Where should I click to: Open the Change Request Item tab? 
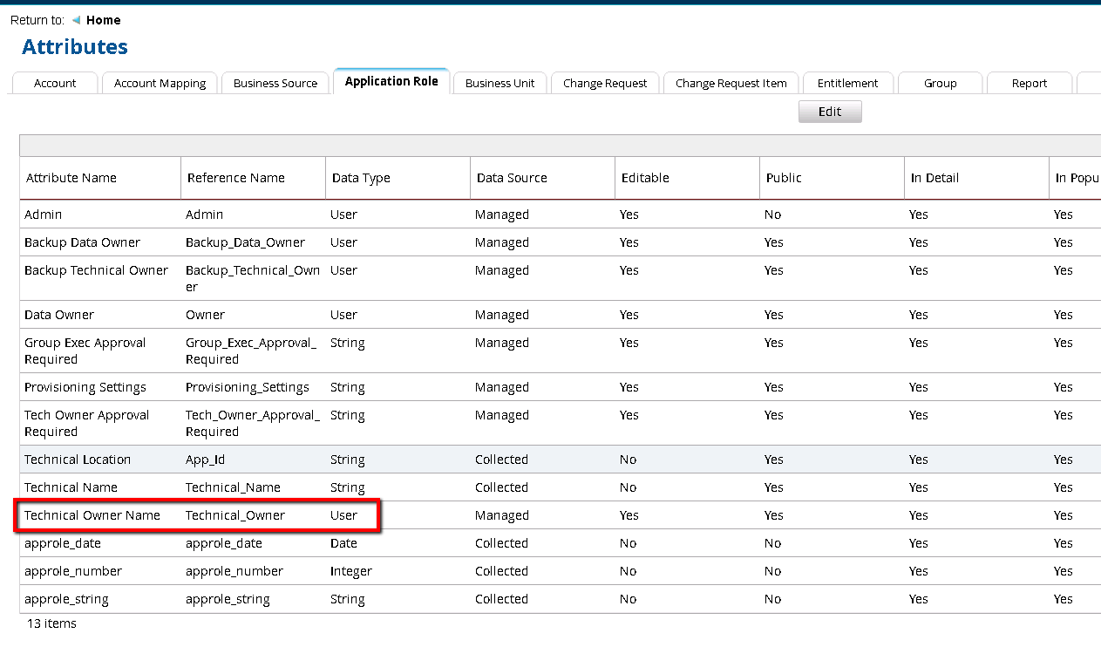[731, 84]
